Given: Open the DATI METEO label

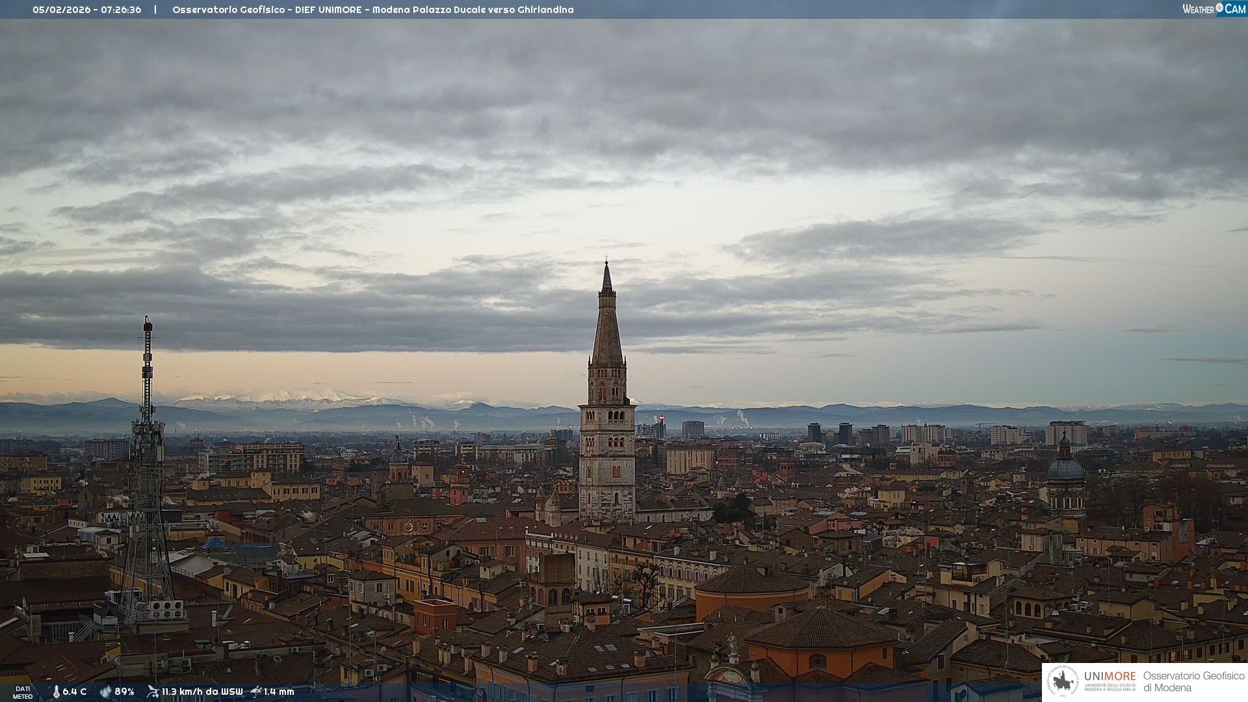Looking at the screenshot, I should pyautogui.click(x=23, y=692).
